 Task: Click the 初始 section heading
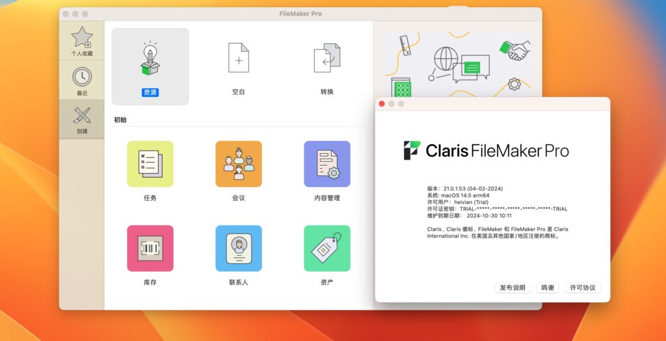click(x=120, y=120)
